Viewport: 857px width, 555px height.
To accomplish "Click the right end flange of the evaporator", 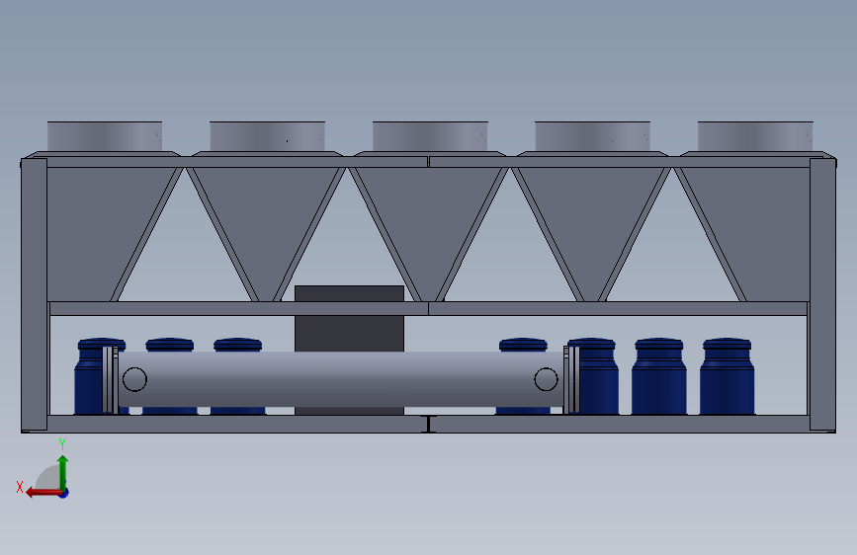I will [x=571, y=379].
